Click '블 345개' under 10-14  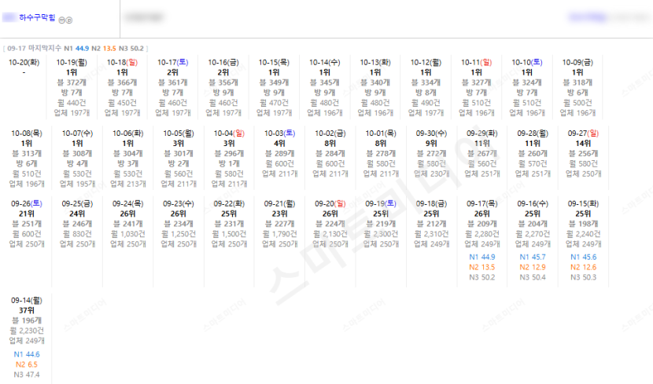pos(324,82)
